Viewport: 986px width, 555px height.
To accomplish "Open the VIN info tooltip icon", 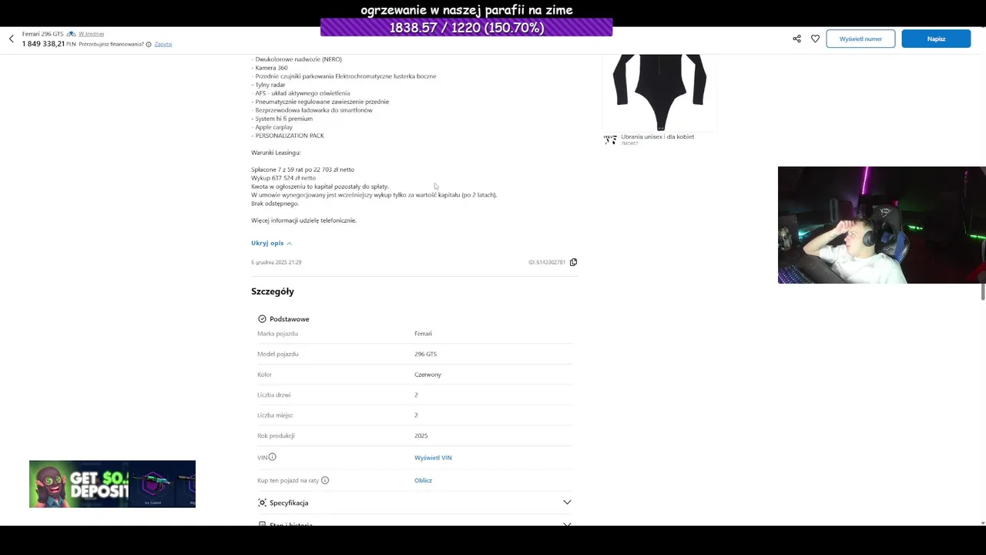I will tap(272, 457).
